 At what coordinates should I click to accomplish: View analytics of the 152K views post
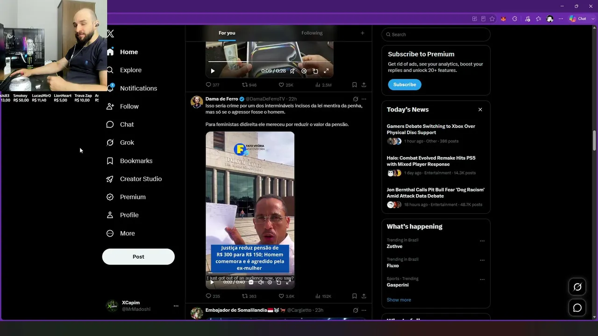323,296
